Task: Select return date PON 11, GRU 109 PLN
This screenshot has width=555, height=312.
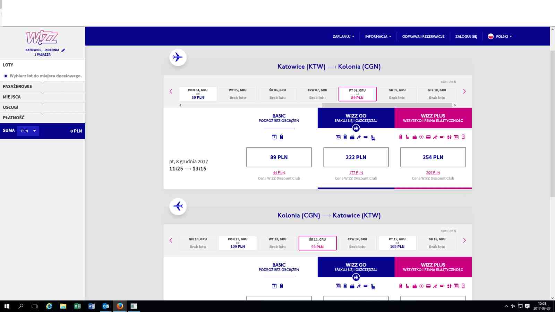Action: (238, 243)
